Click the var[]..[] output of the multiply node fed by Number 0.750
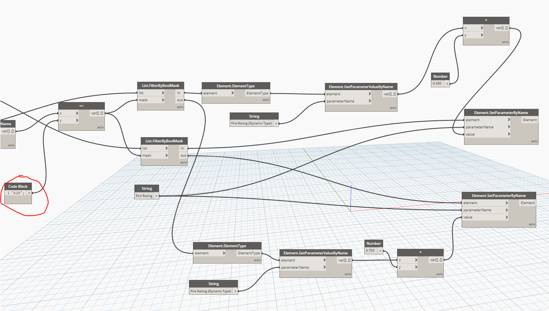 [436, 260]
